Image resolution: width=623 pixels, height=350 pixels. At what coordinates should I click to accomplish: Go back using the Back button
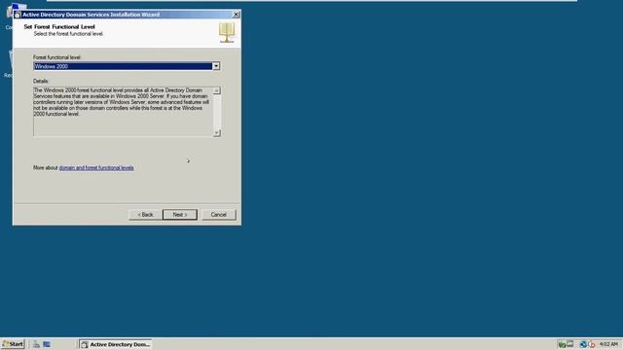(x=145, y=215)
